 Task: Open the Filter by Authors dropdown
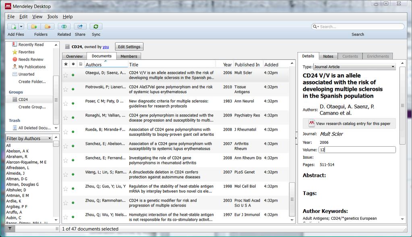point(29,138)
